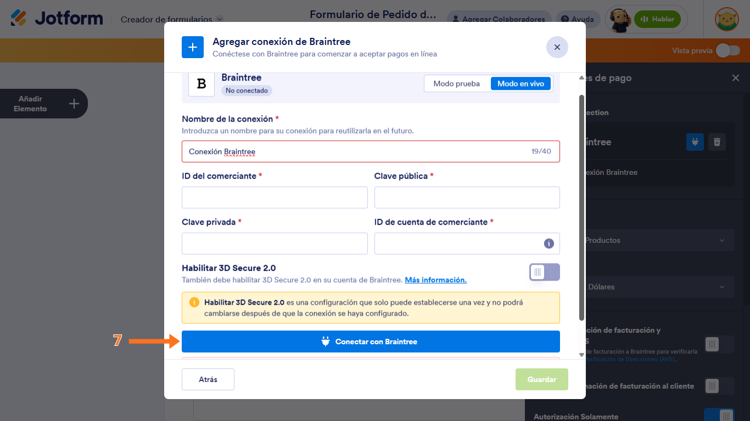Click the info icon in merchant account field

[x=549, y=243]
